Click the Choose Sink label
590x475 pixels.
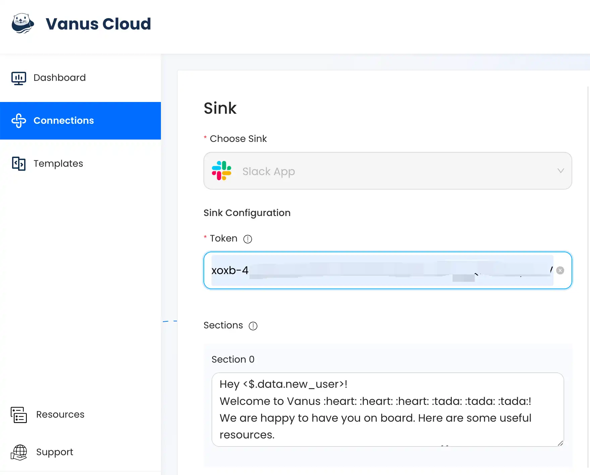click(238, 139)
